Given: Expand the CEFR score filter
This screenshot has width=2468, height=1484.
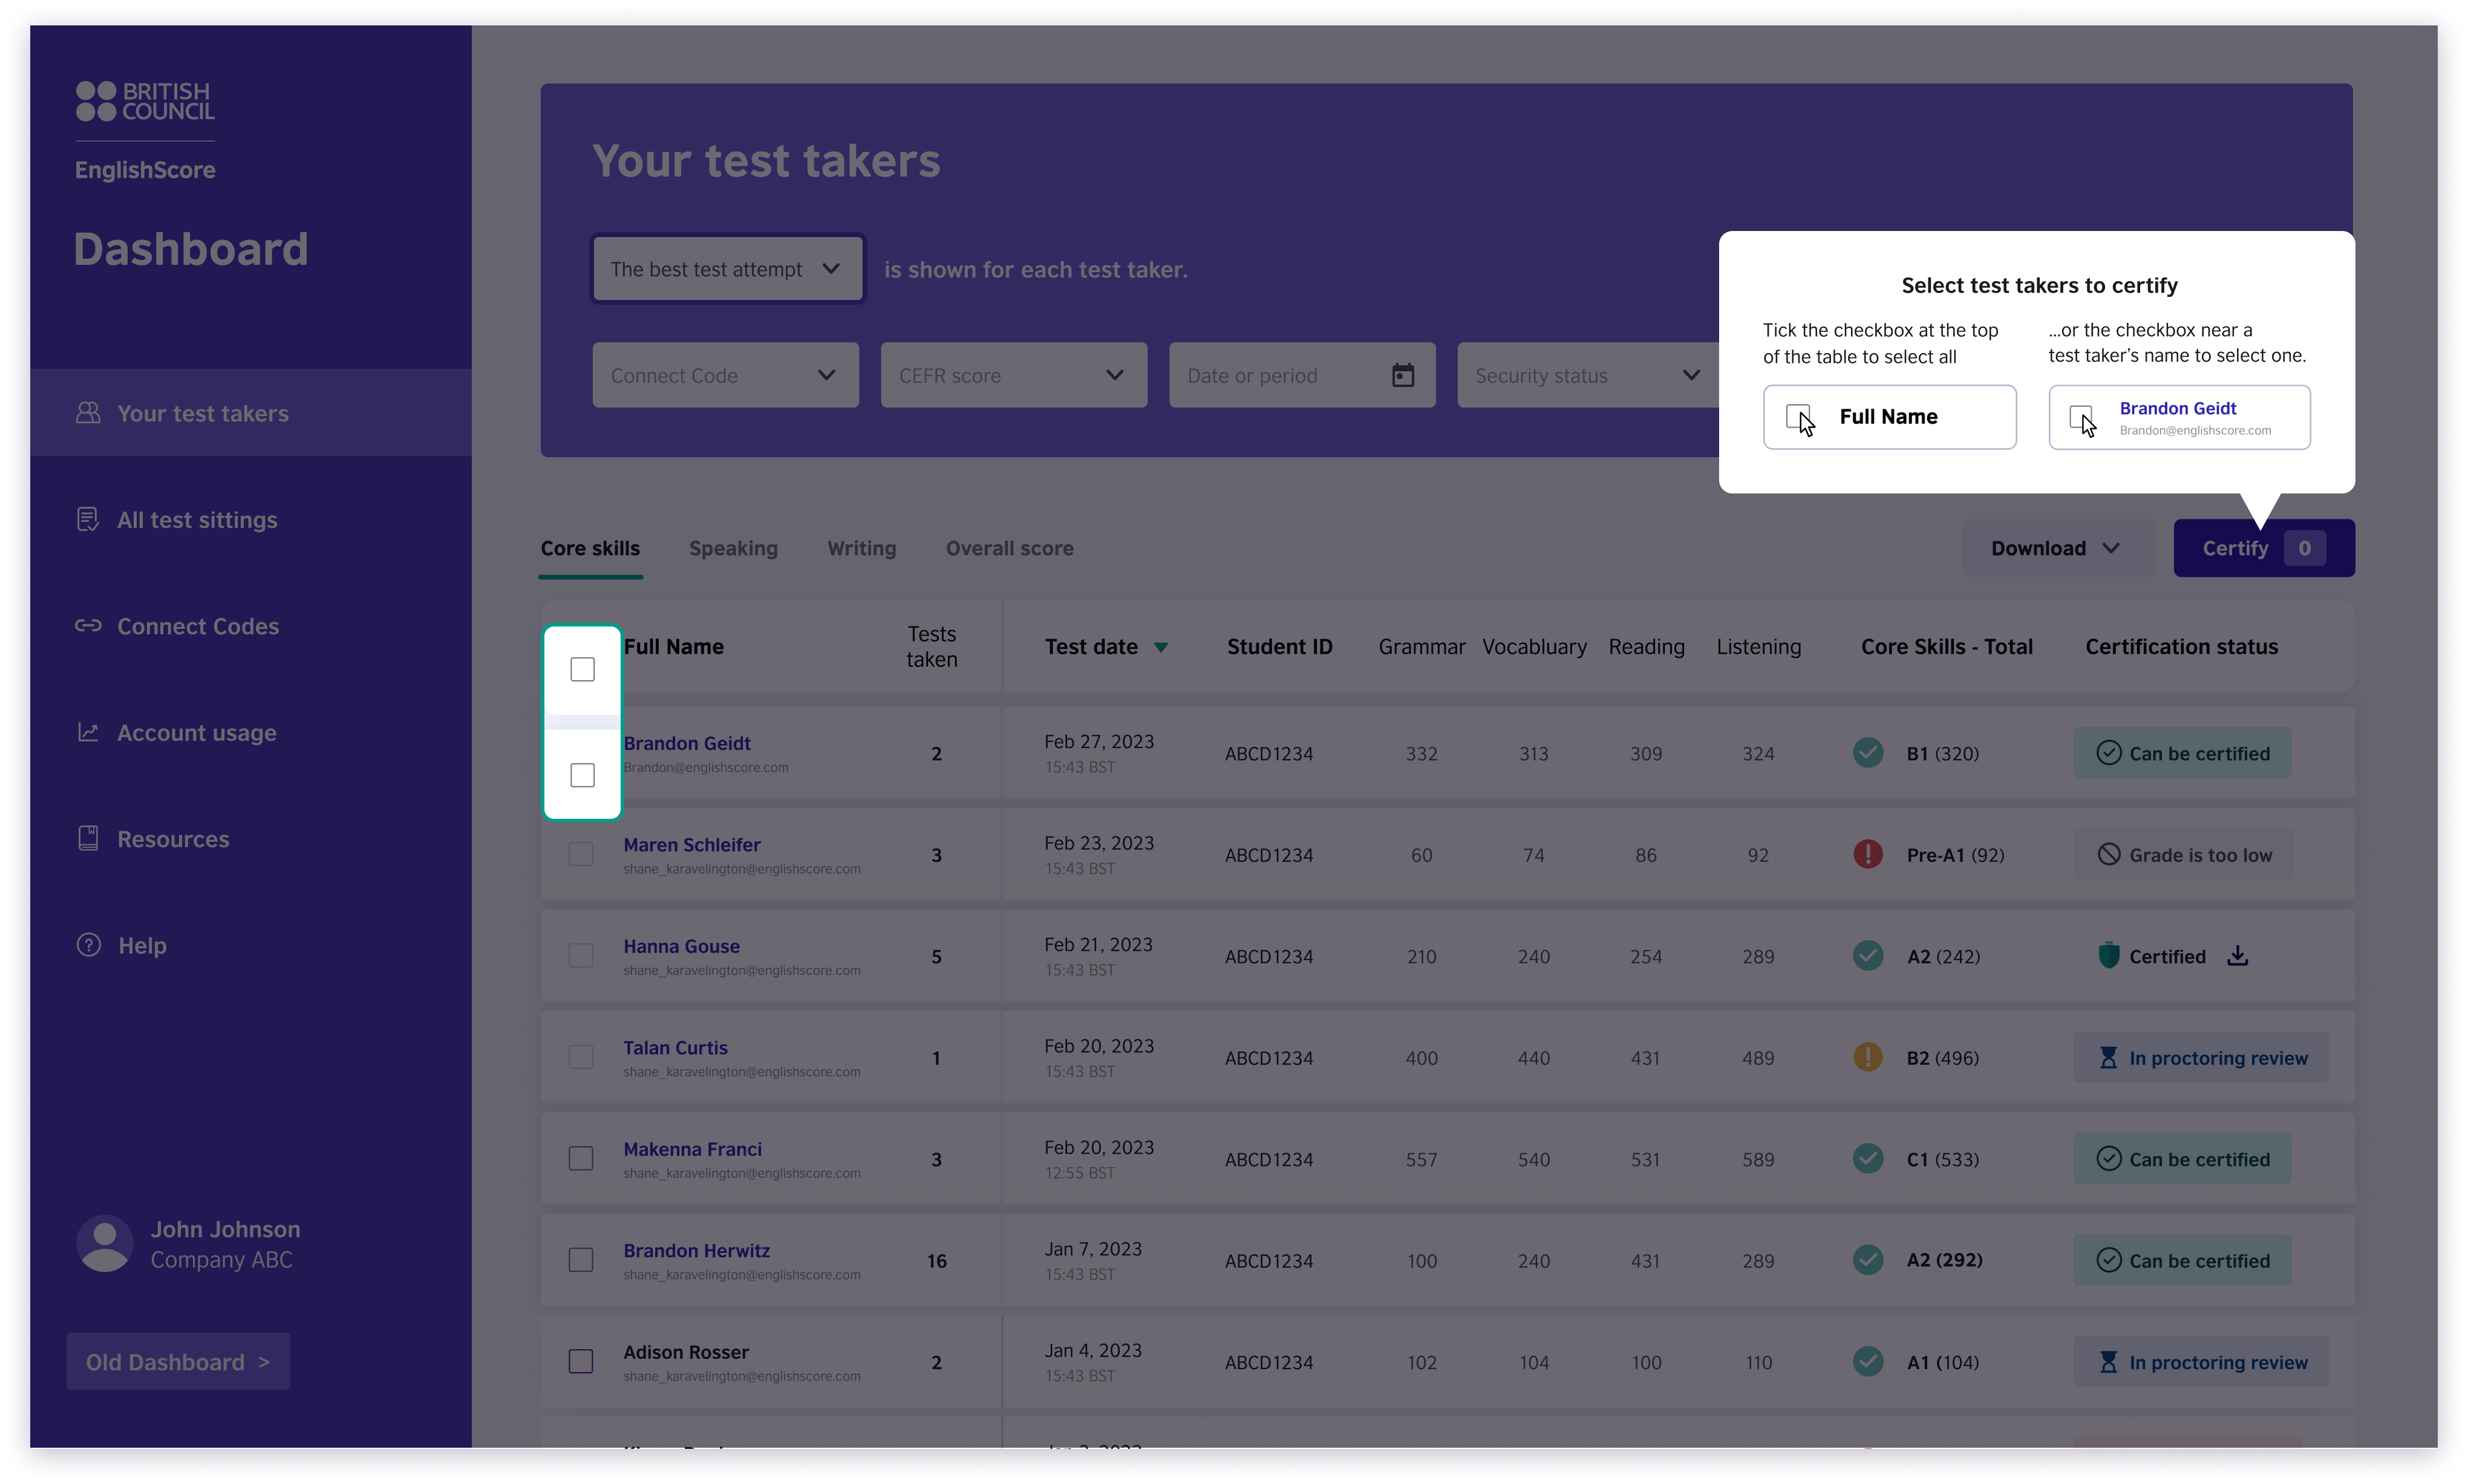Looking at the screenshot, I should tap(1013, 375).
